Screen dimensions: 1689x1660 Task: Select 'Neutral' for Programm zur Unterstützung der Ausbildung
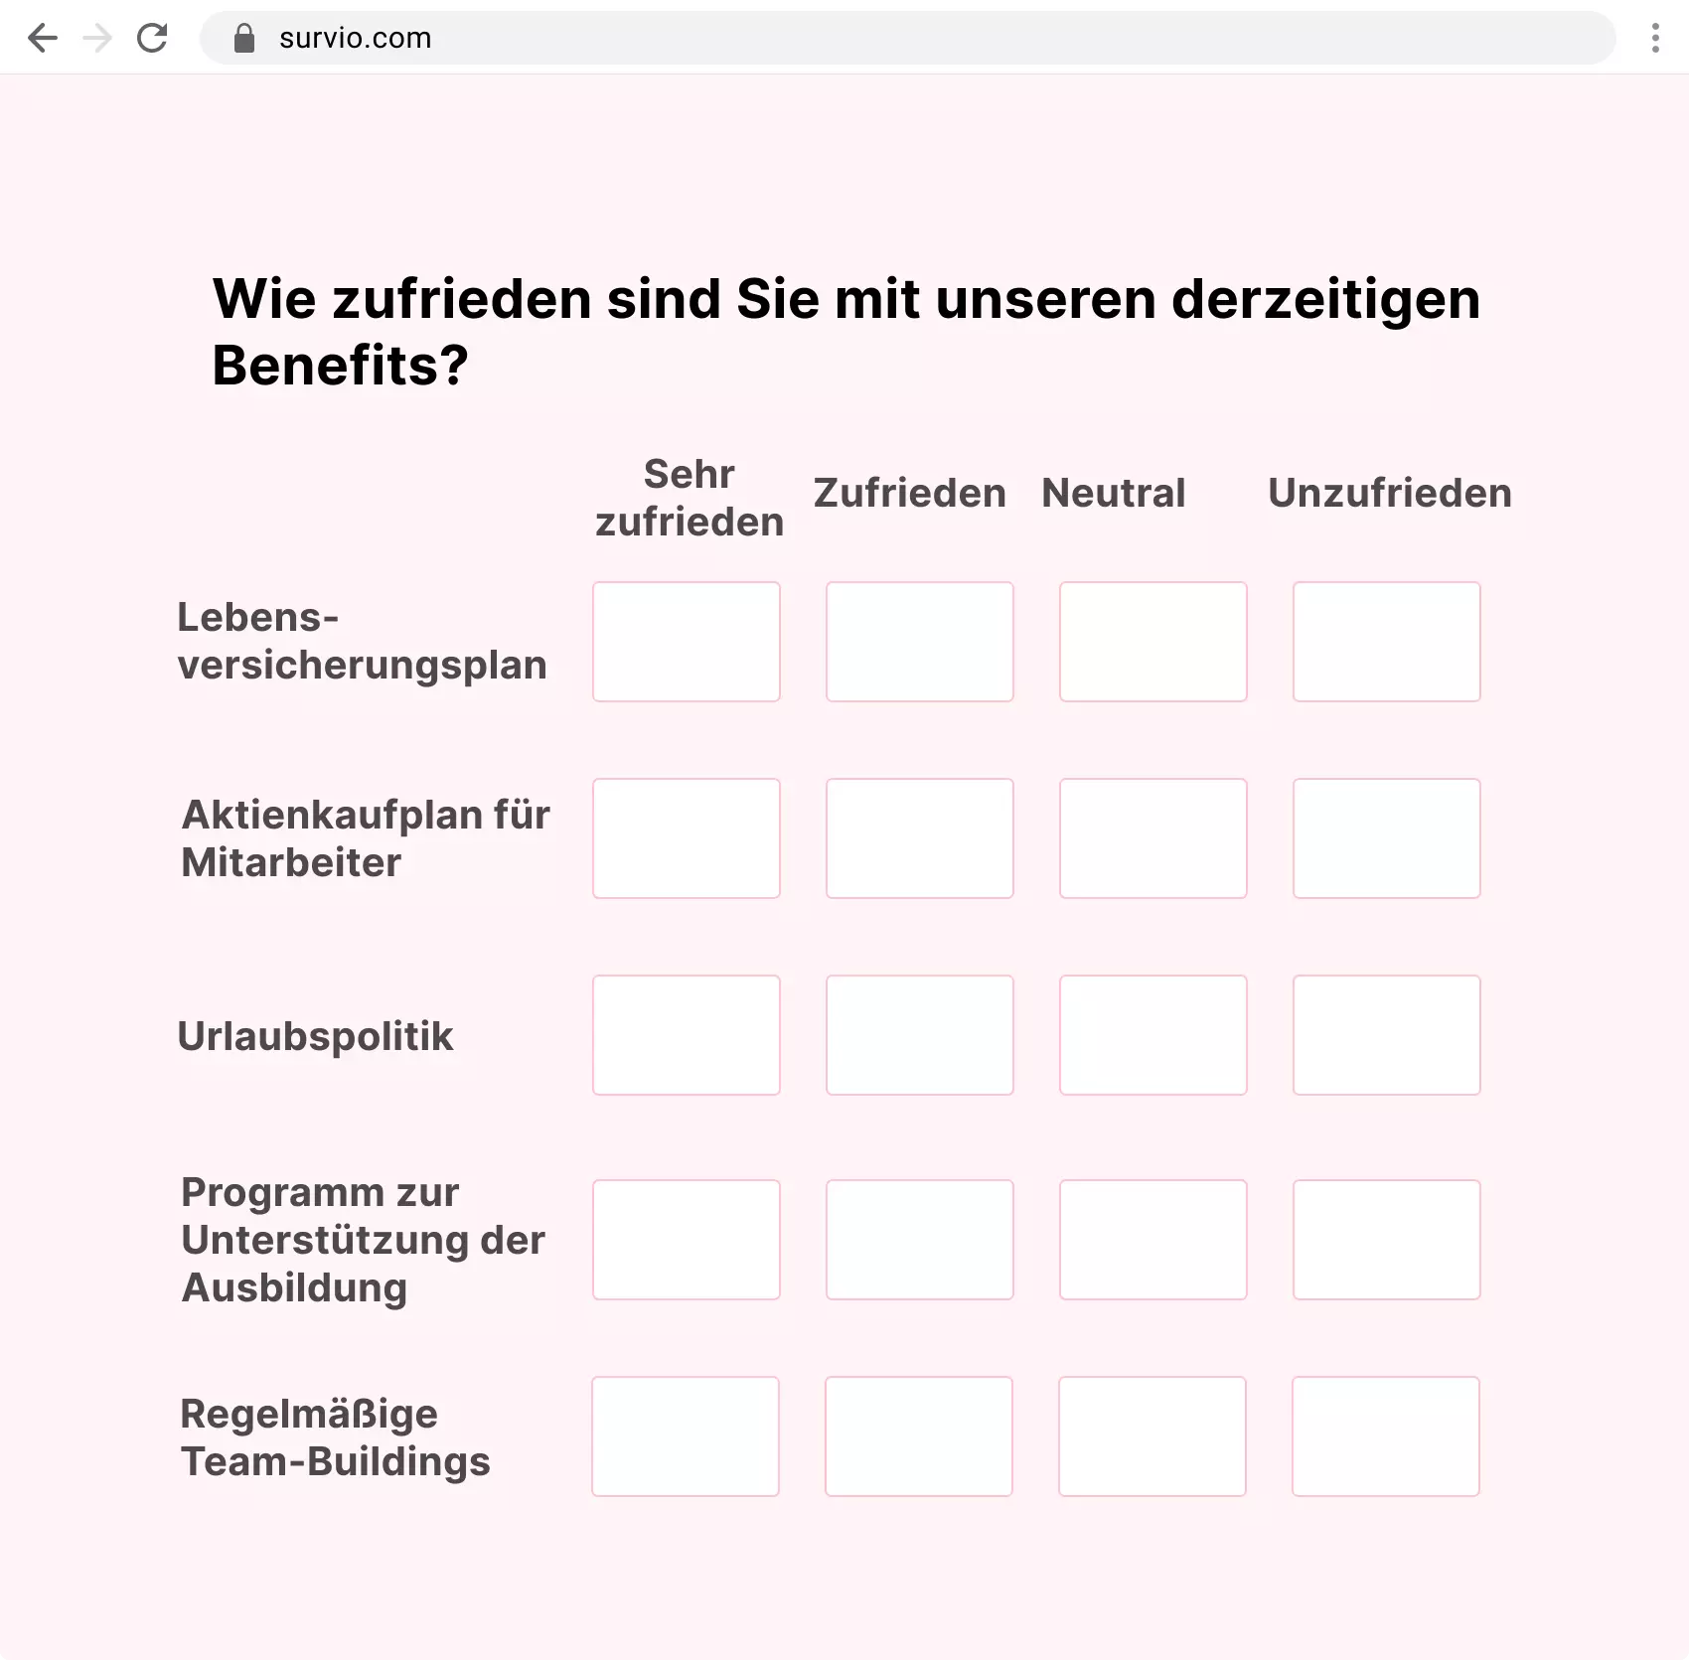(1152, 1239)
